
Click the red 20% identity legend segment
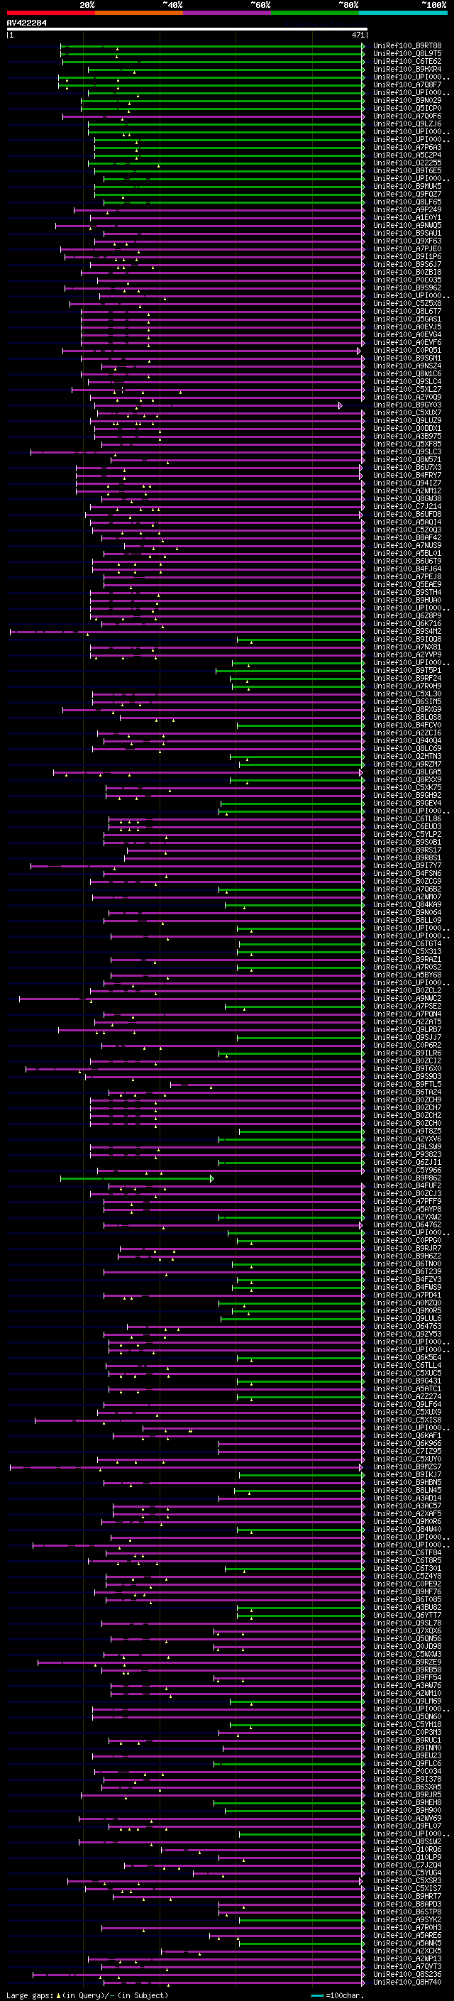50,13
